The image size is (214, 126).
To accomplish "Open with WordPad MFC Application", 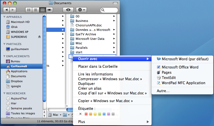I will coord(182,83).
